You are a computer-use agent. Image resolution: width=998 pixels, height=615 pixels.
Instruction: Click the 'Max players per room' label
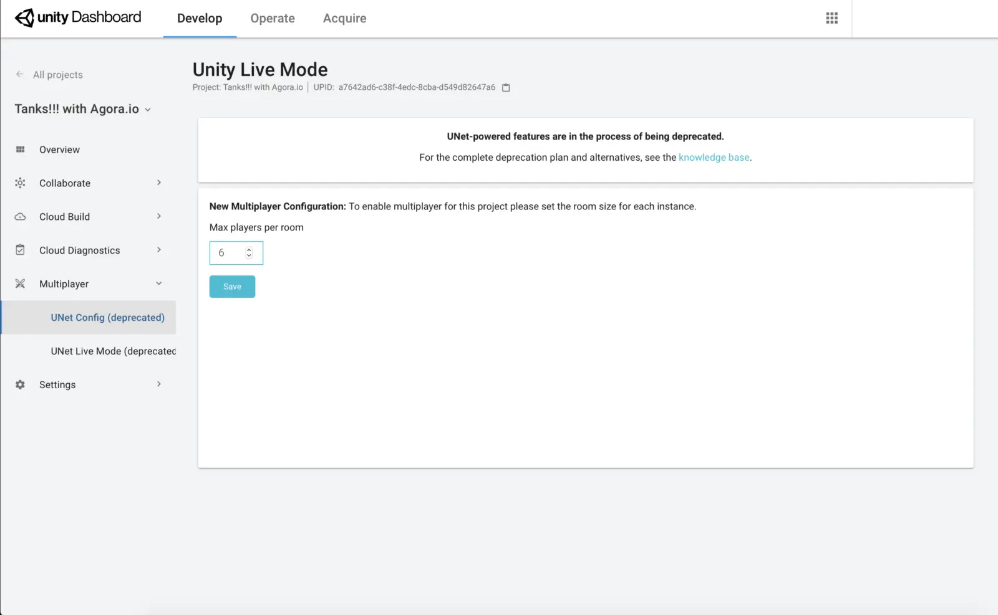coord(256,227)
